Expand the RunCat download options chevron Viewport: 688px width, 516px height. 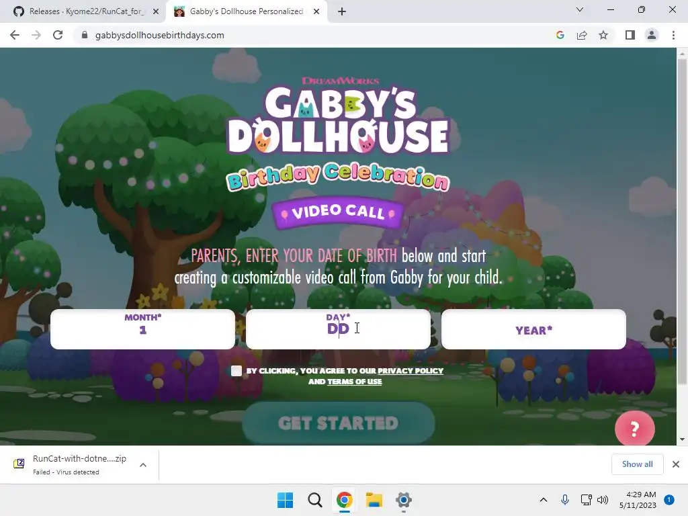(x=143, y=465)
